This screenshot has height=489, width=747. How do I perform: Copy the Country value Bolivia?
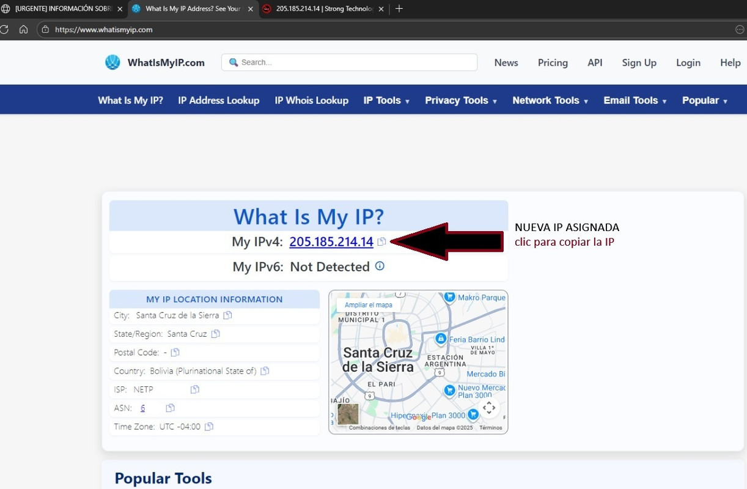265,371
